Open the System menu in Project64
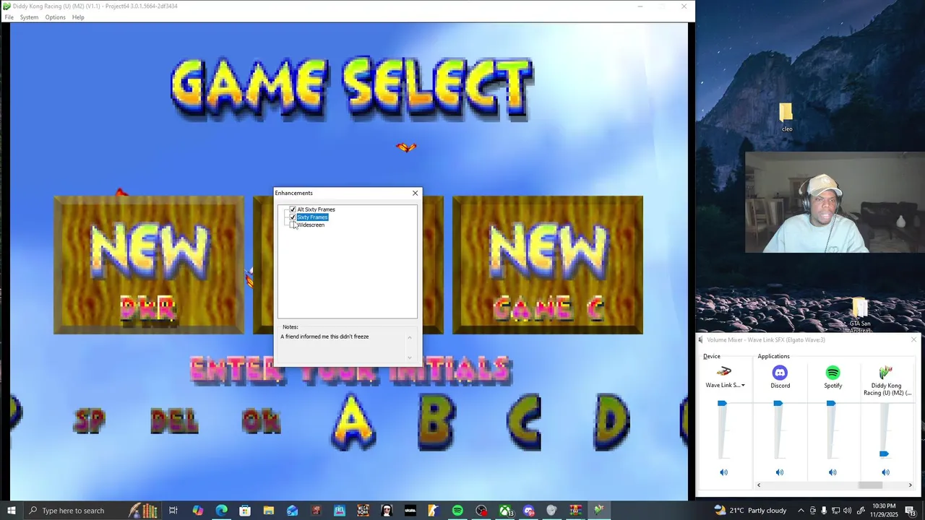The width and height of the screenshot is (925, 520). click(x=29, y=17)
